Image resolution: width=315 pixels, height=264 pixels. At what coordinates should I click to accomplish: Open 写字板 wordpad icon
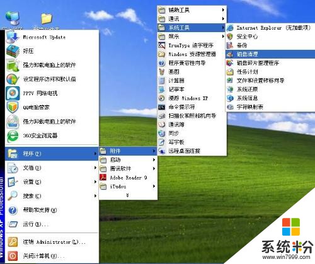pos(161,142)
